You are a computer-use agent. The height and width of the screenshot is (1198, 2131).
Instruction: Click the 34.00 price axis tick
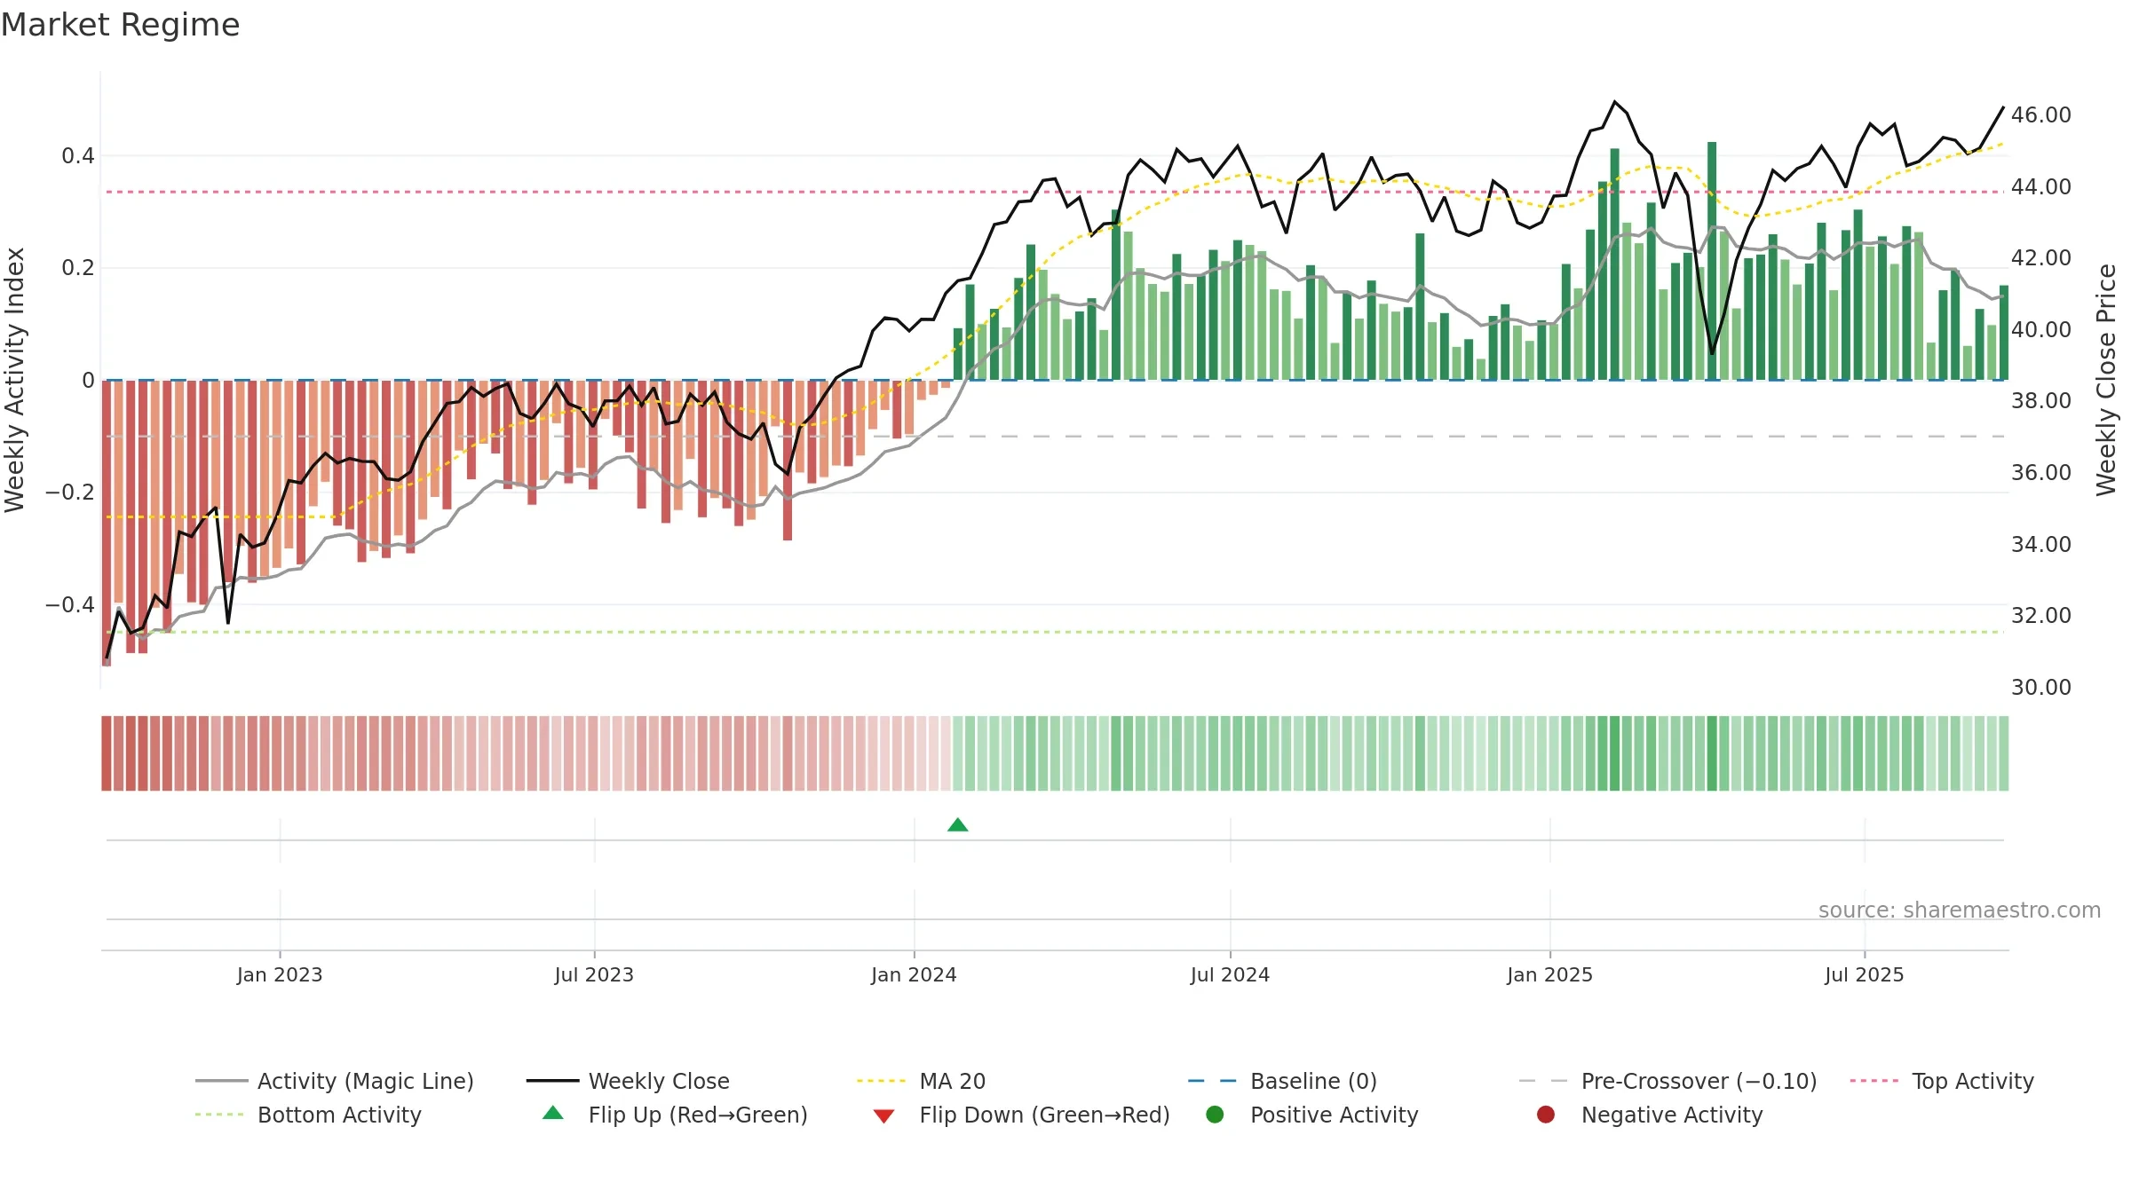tap(2040, 544)
